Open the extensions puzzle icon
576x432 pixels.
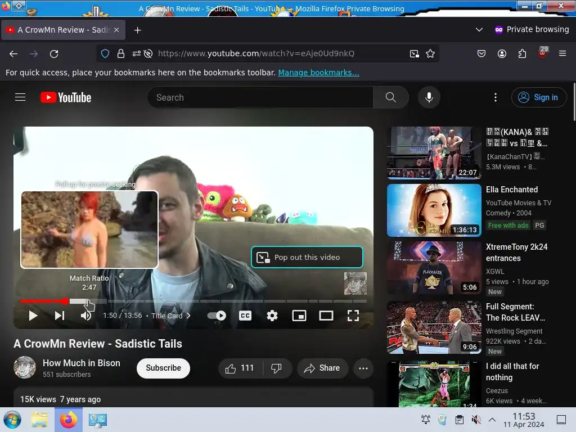point(522,53)
